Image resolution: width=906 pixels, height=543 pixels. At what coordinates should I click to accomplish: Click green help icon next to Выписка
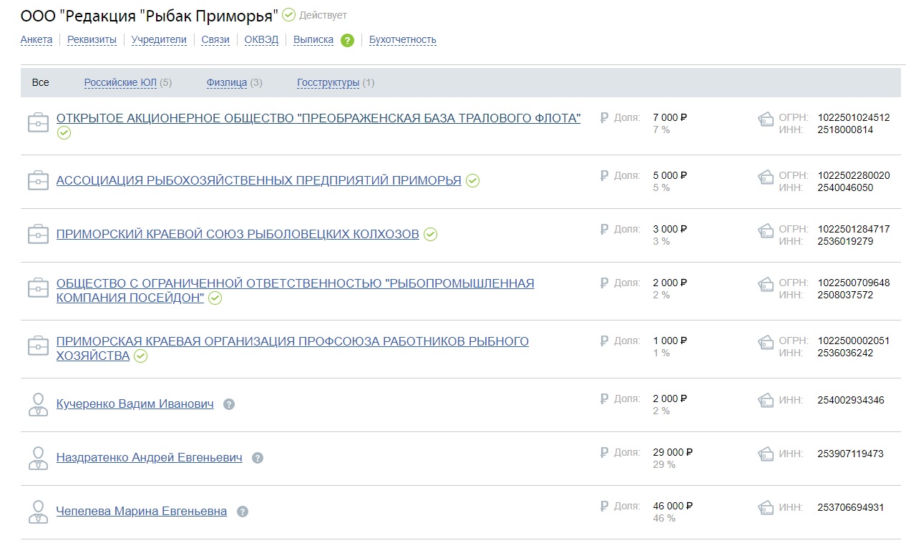click(347, 40)
